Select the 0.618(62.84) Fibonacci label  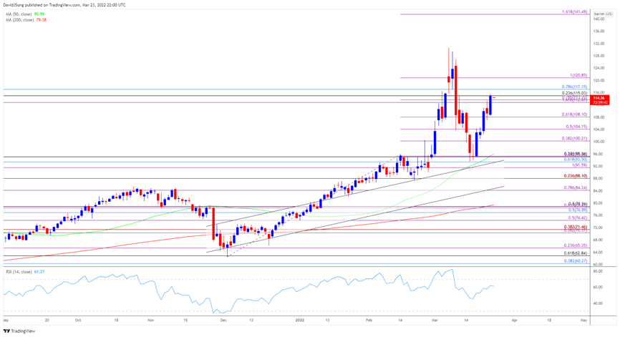[576, 253]
